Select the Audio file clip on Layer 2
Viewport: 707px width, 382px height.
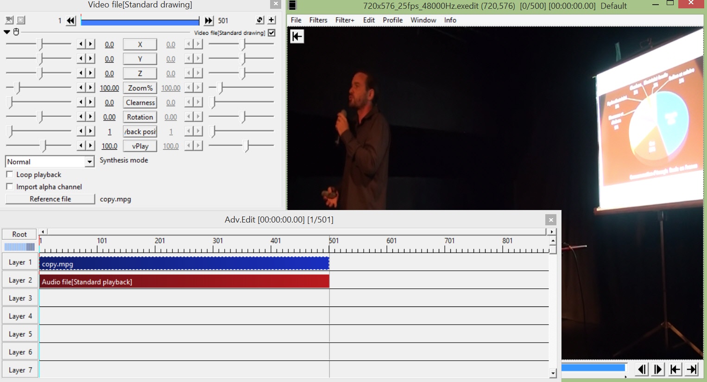[184, 281]
